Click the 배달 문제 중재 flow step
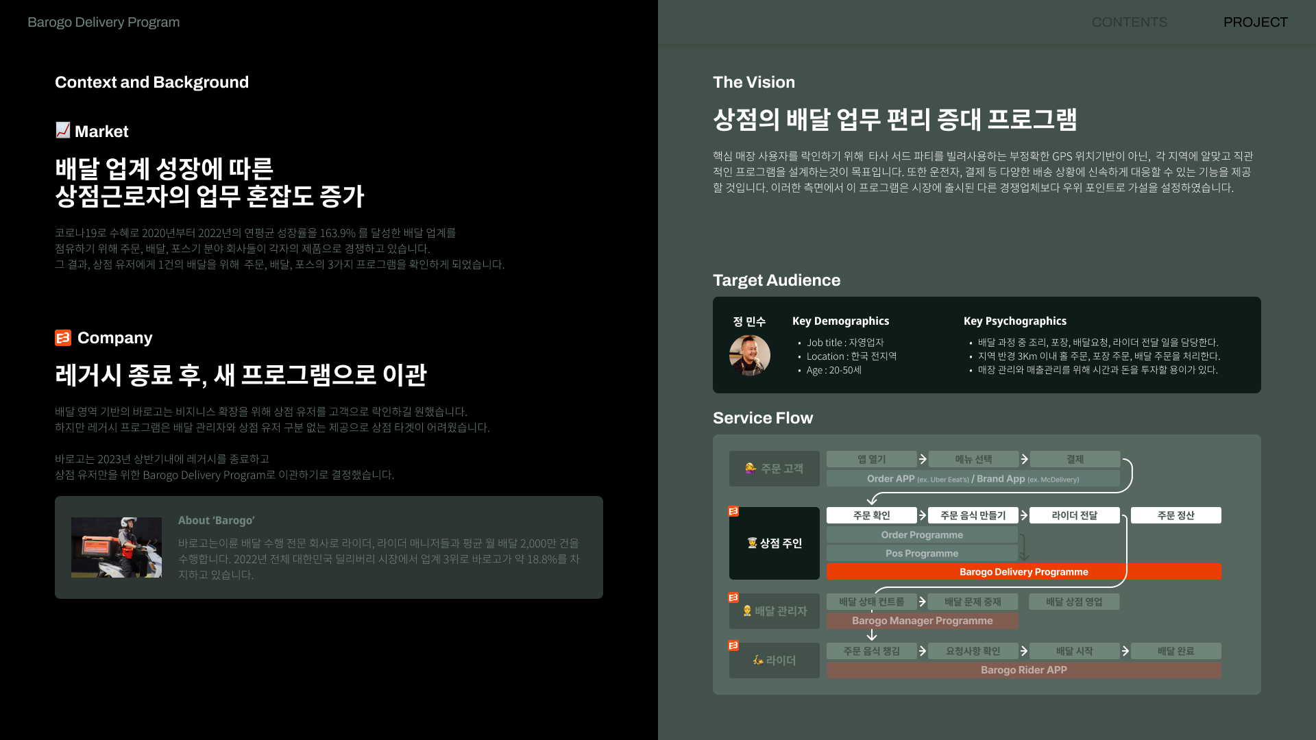 [973, 602]
